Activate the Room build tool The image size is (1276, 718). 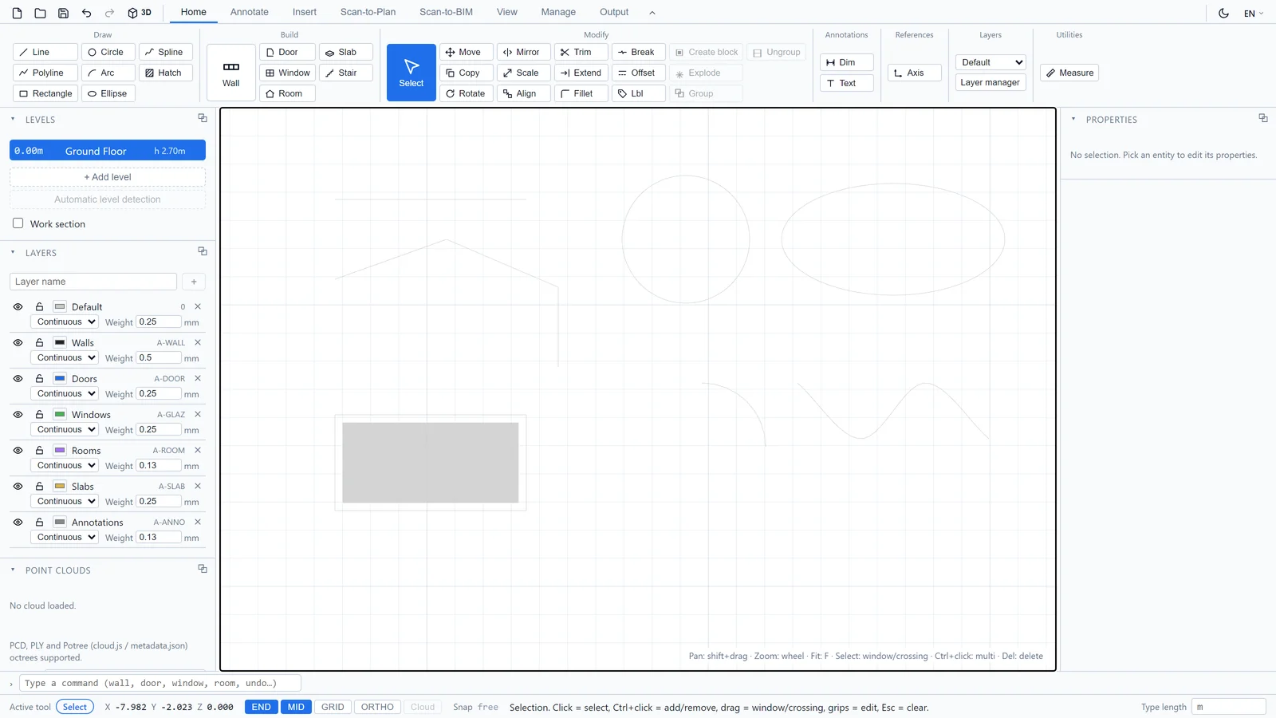coord(287,93)
